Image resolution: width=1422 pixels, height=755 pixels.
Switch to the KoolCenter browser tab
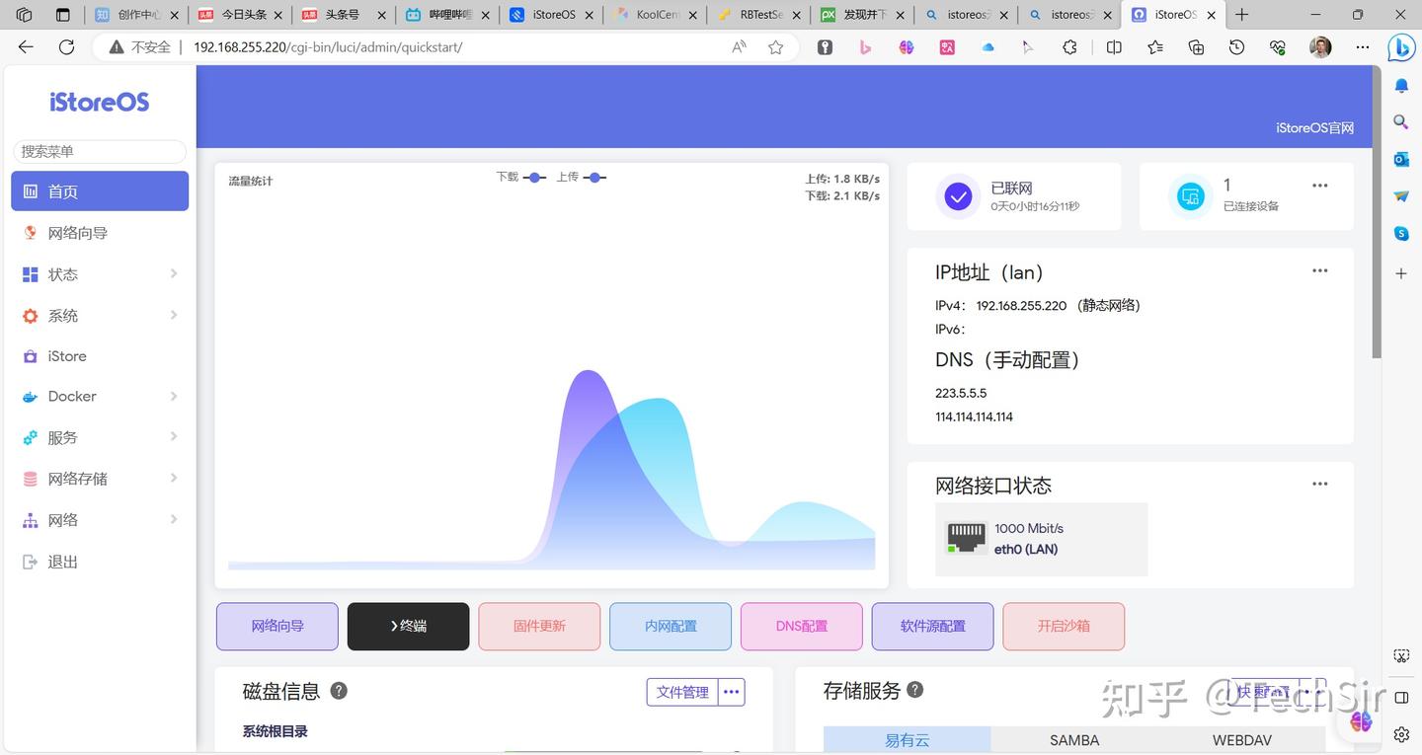coord(656,15)
